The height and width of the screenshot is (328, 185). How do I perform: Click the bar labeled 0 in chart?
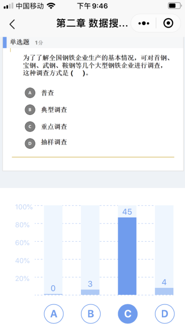tap(53, 294)
